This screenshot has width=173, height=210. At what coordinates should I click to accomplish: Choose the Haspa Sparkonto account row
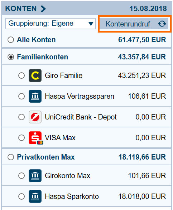(x=87, y=196)
